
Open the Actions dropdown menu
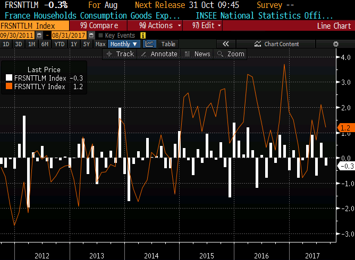coord(159,25)
